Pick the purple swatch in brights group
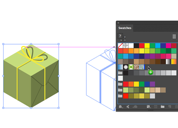178x128 pixels. pyautogui.click(x=152, y=84)
